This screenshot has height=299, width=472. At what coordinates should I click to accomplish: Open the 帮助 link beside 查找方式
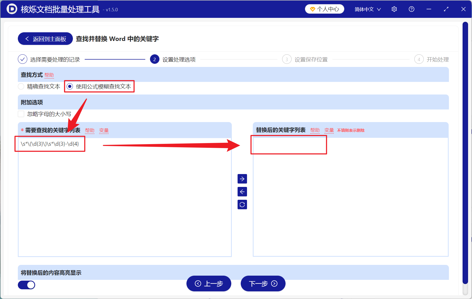(x=49, y=75)
